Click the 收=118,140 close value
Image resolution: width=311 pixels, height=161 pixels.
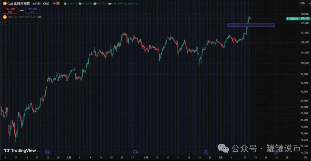point(115,4)
